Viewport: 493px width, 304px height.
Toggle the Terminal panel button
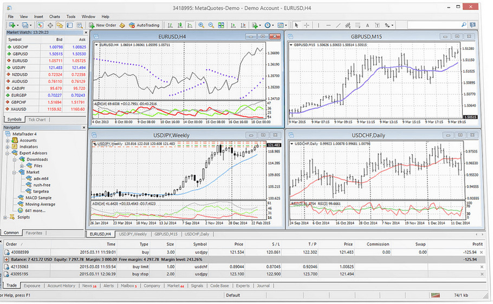[70, 25]
